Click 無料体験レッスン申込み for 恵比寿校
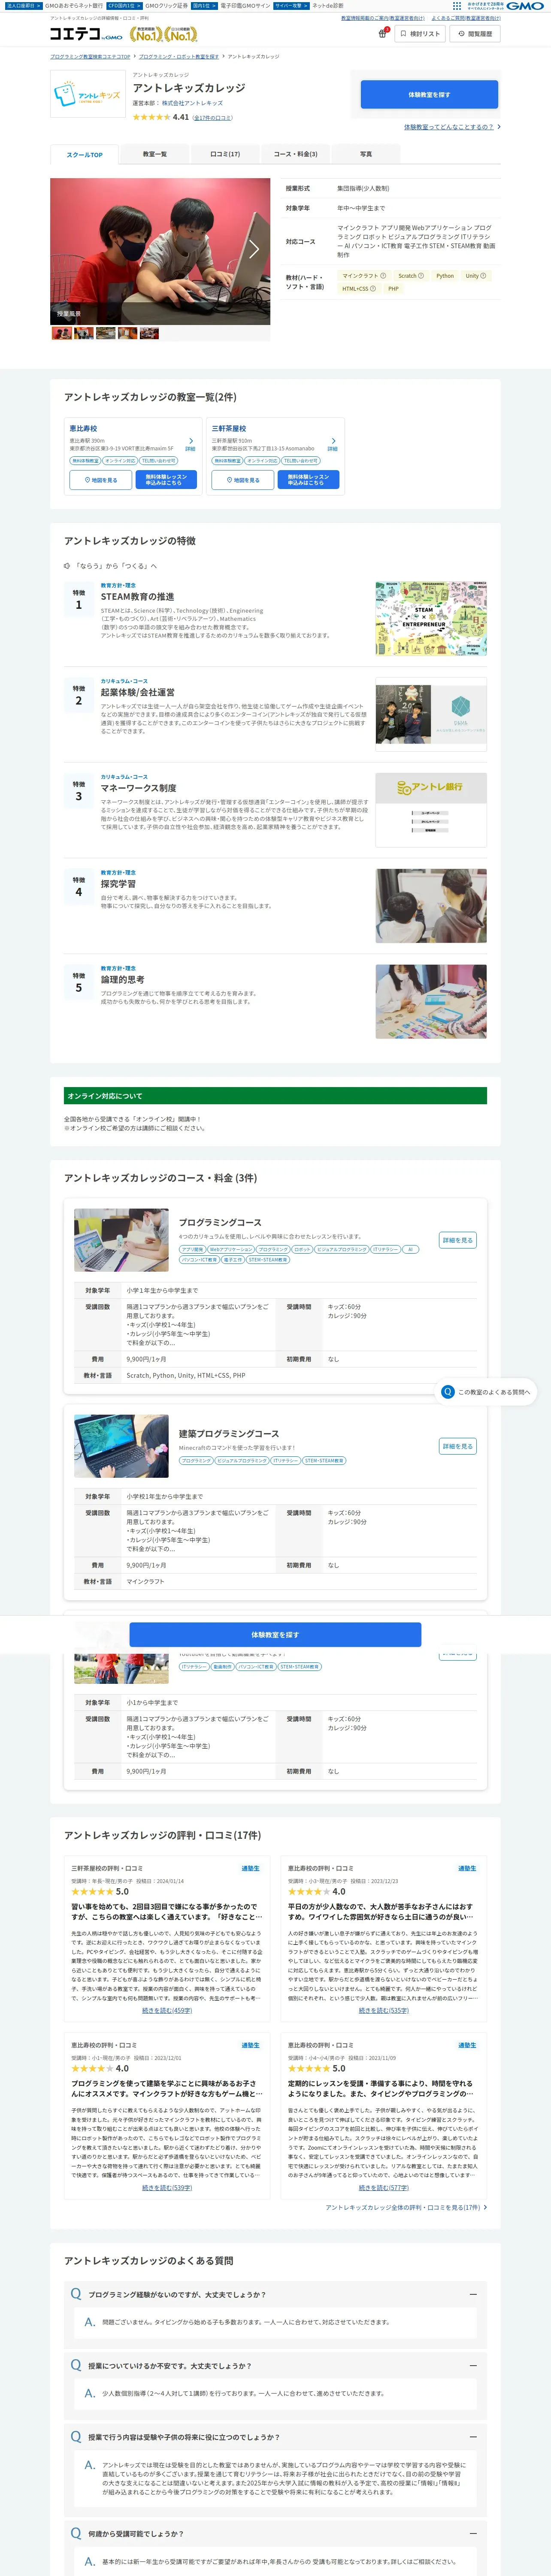 tap(166, 480)
